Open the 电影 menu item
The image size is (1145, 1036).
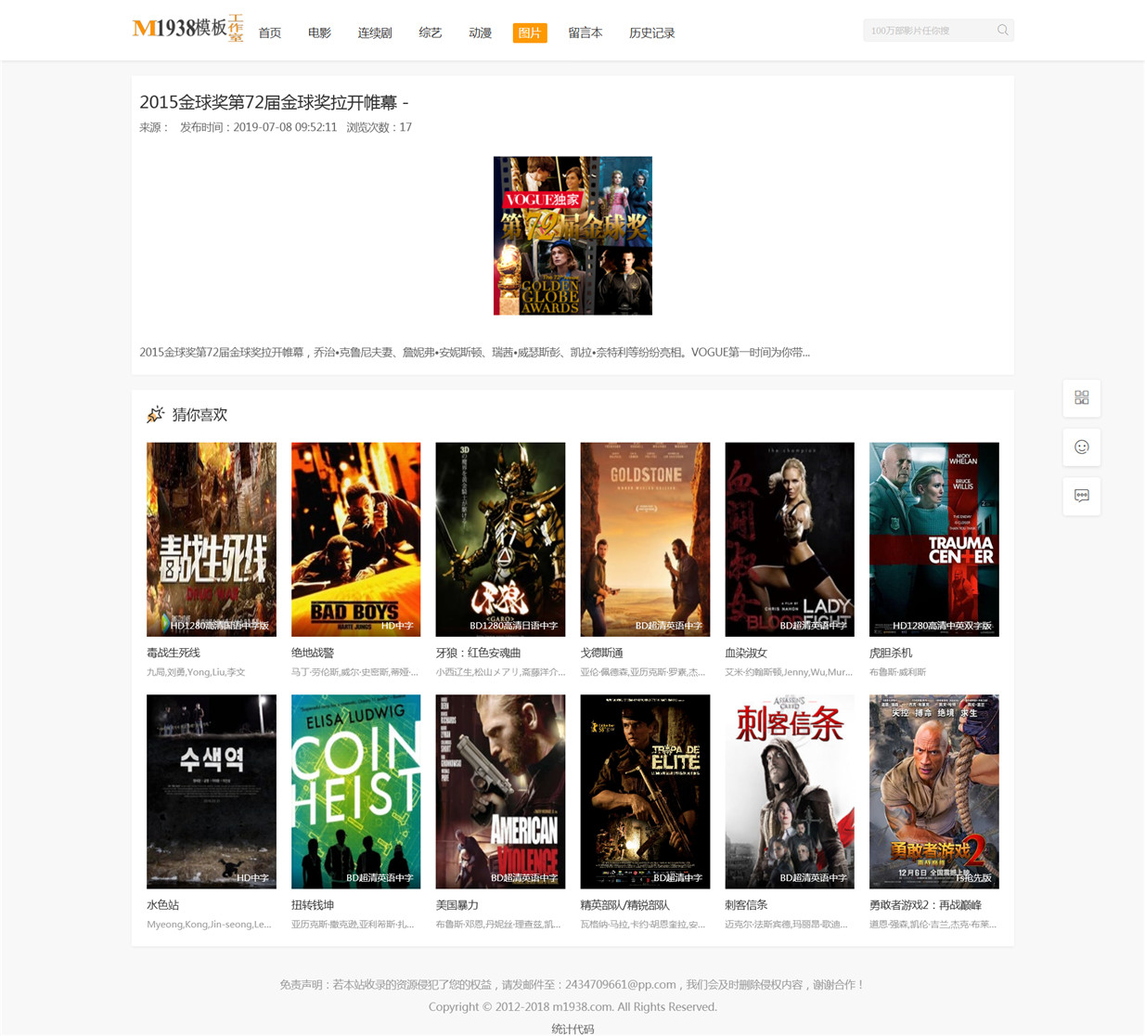coord(319,33)
